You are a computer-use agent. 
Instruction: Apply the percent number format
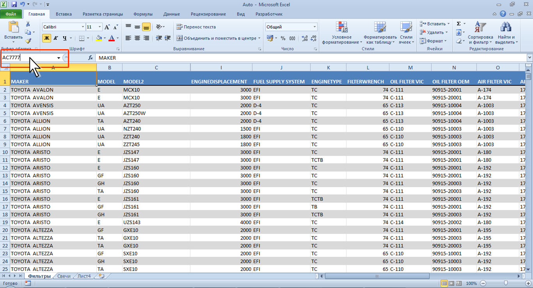tap(283, 38)
